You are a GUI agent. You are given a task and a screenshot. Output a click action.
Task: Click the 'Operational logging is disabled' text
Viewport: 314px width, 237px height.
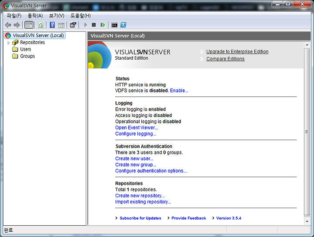tap(148, 122)
